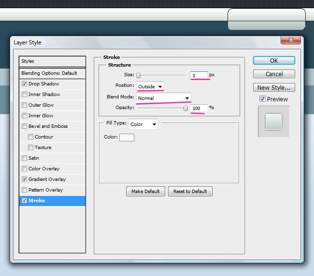The image size is (314, 276).
Task: Click the New Style... button
Action: point(274,88)
